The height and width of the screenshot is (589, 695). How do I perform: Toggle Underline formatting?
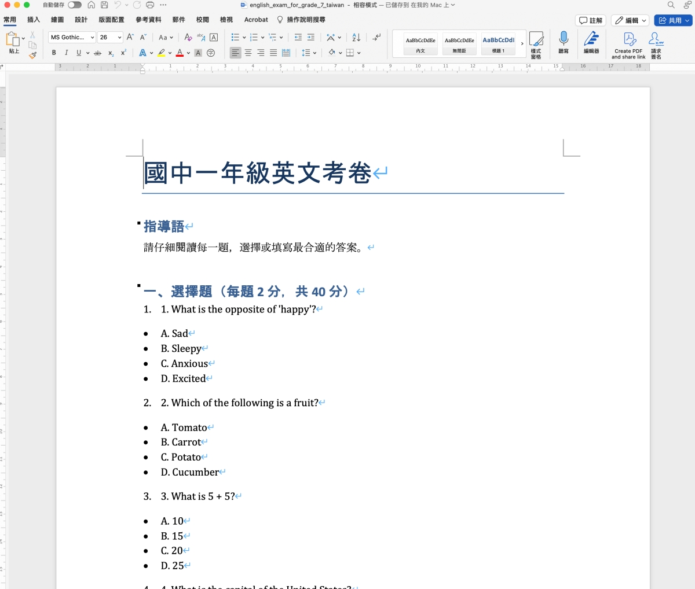point(79,53)
